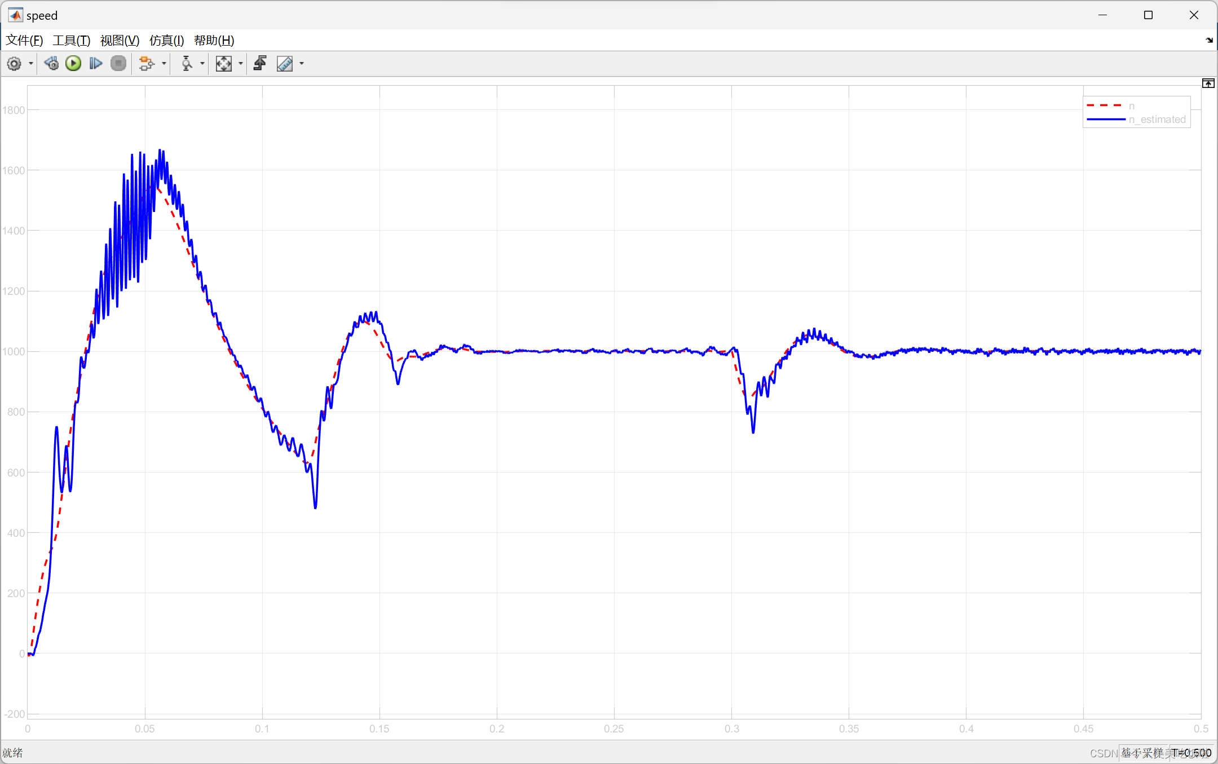Viewport: 1218px width, 764px height.
Task: Click the 1800 y-axis label
Action: (x=14, y=110)
